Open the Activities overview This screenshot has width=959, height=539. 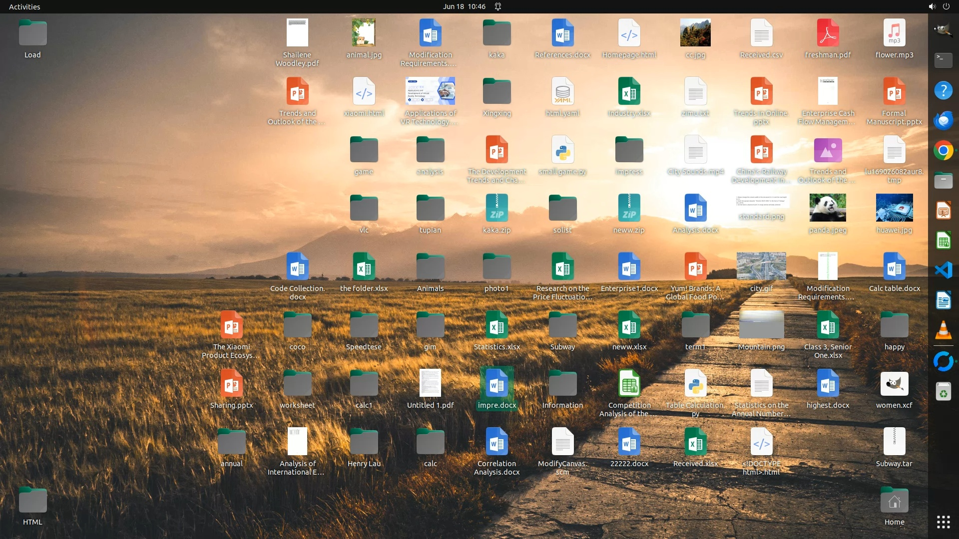[x=24, y=6]
